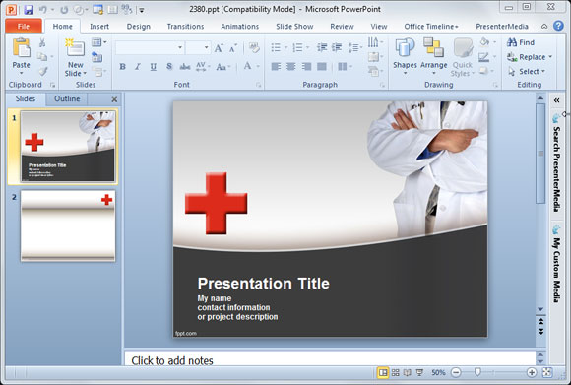Open font color dropdown arrow
This screenshot has width=571, height=385.
click(258, 66)
